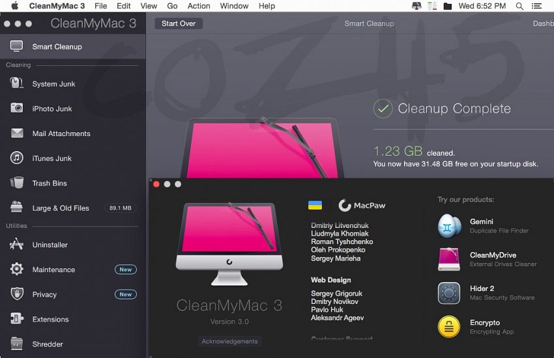The image size is (554, 358).
Task: Open the View menu
Action: tap(149, 6)
